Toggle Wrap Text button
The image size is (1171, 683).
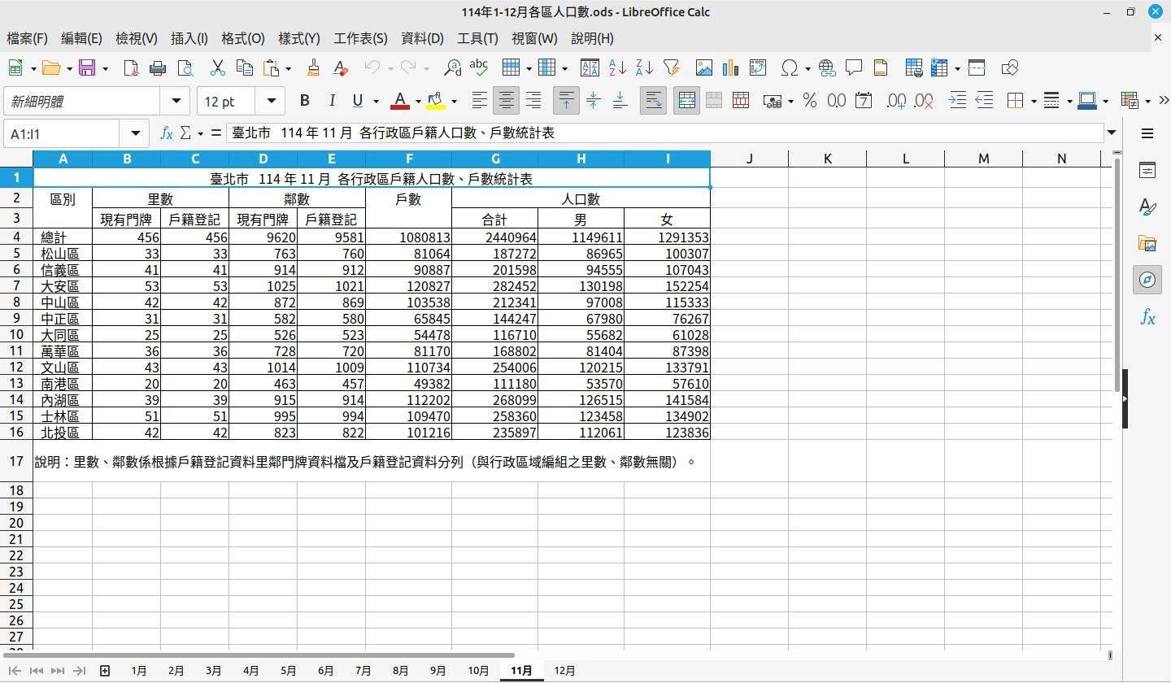tap(652, 101)
